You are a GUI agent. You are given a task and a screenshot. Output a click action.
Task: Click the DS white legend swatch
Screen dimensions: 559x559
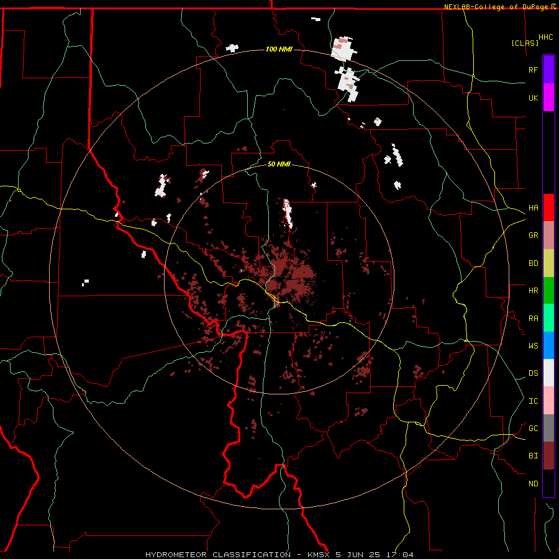(x=548, y=373)
